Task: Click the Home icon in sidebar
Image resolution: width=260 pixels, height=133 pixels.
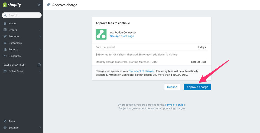Action: point(5,24)
